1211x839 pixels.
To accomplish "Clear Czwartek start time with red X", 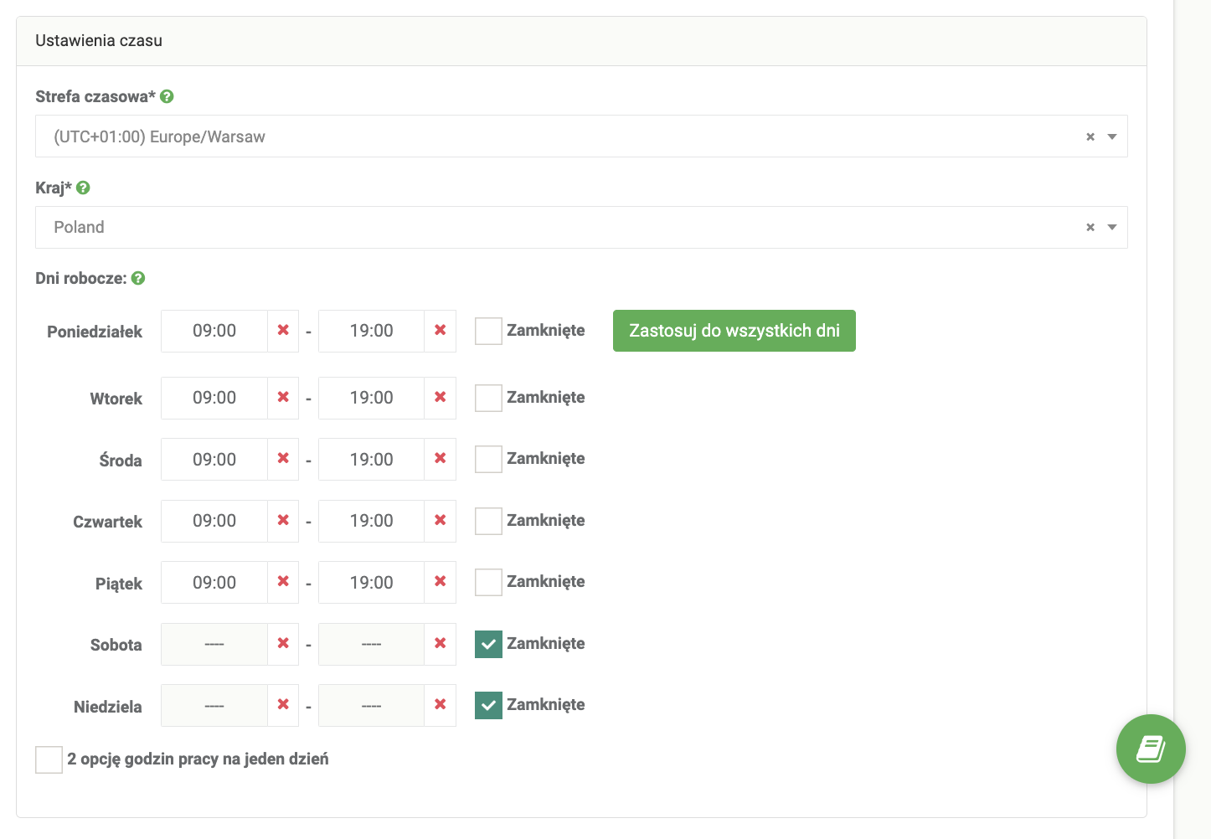I will pos(283,521).
